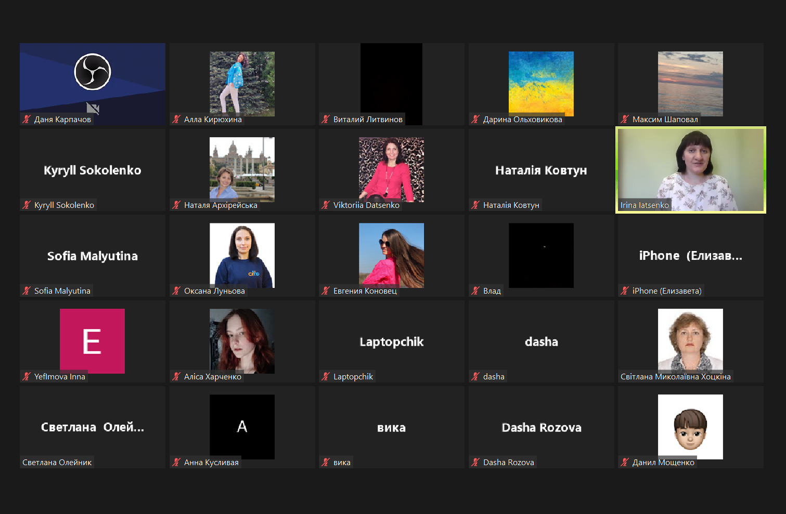Click the muted mic icon beside Viktoriia Datsenko
The image size is (786, 514).
tap(326, 205)
